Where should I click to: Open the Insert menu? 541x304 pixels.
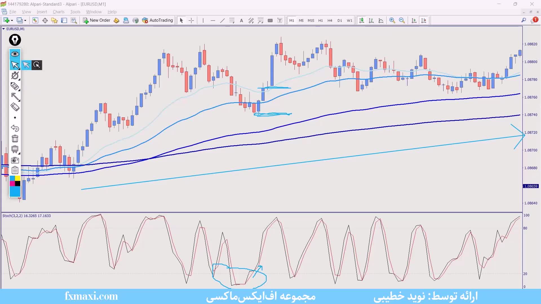[x=42, y=12]
